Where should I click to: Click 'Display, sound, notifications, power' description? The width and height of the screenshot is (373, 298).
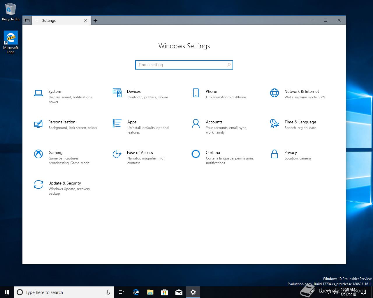tap(71, 100)
